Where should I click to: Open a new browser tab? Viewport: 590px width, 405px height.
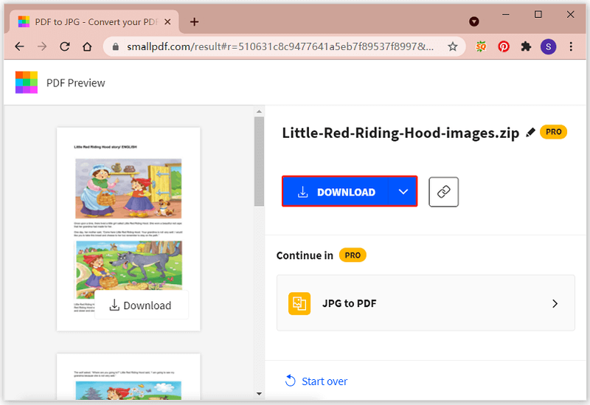point(194,22)
